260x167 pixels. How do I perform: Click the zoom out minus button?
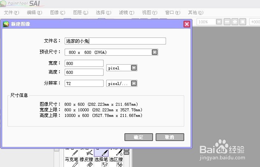coord(227,22)
